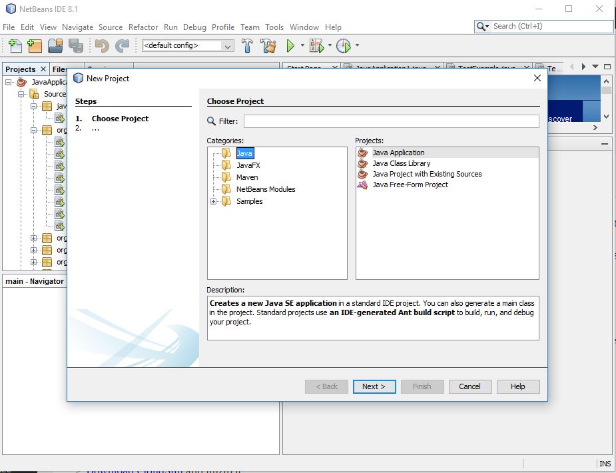The image size is (616, 473).
Task: Click the magnifier icon in Search box
Action: [481, 27]
